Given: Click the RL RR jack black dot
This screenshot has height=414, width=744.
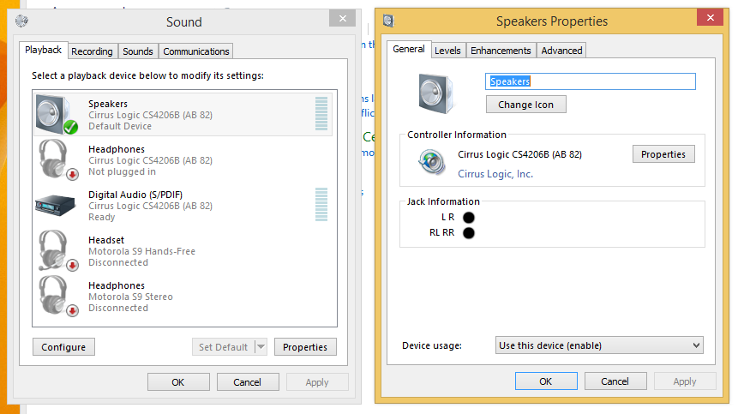Looking at the screenshot, I should coord(468,233).
